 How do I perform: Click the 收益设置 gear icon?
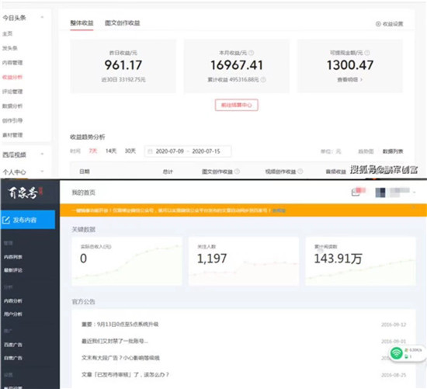(x=378, y=24)
